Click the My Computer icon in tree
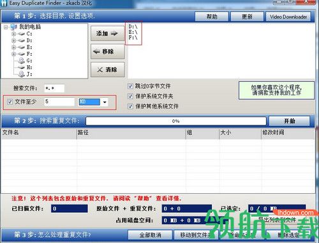This screenshot has height=243, width=319. 13,27
